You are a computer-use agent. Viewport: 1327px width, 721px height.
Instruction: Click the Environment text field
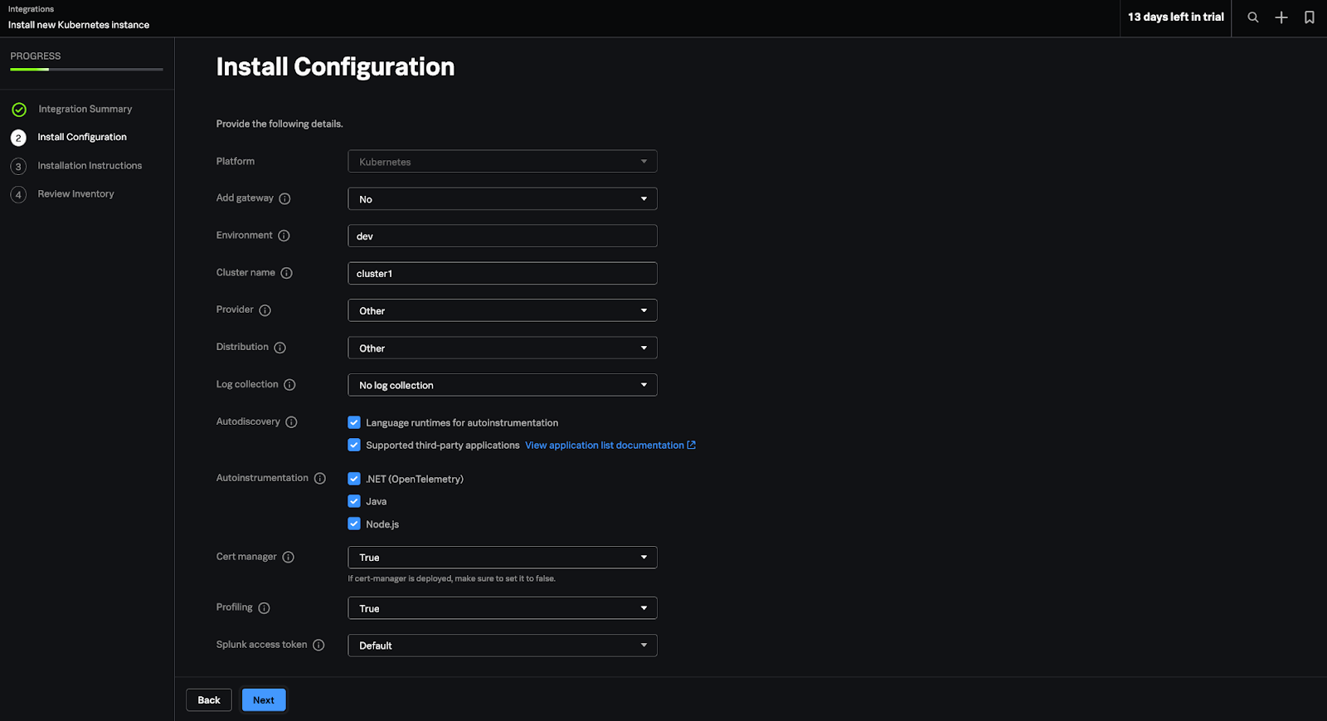pyautogui.click(x=502, y=236)
